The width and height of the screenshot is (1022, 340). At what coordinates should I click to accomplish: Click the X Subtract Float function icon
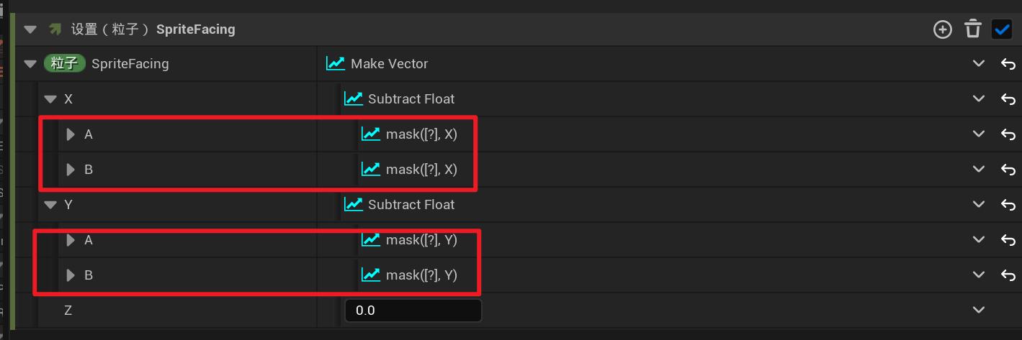tap(353, 99)
